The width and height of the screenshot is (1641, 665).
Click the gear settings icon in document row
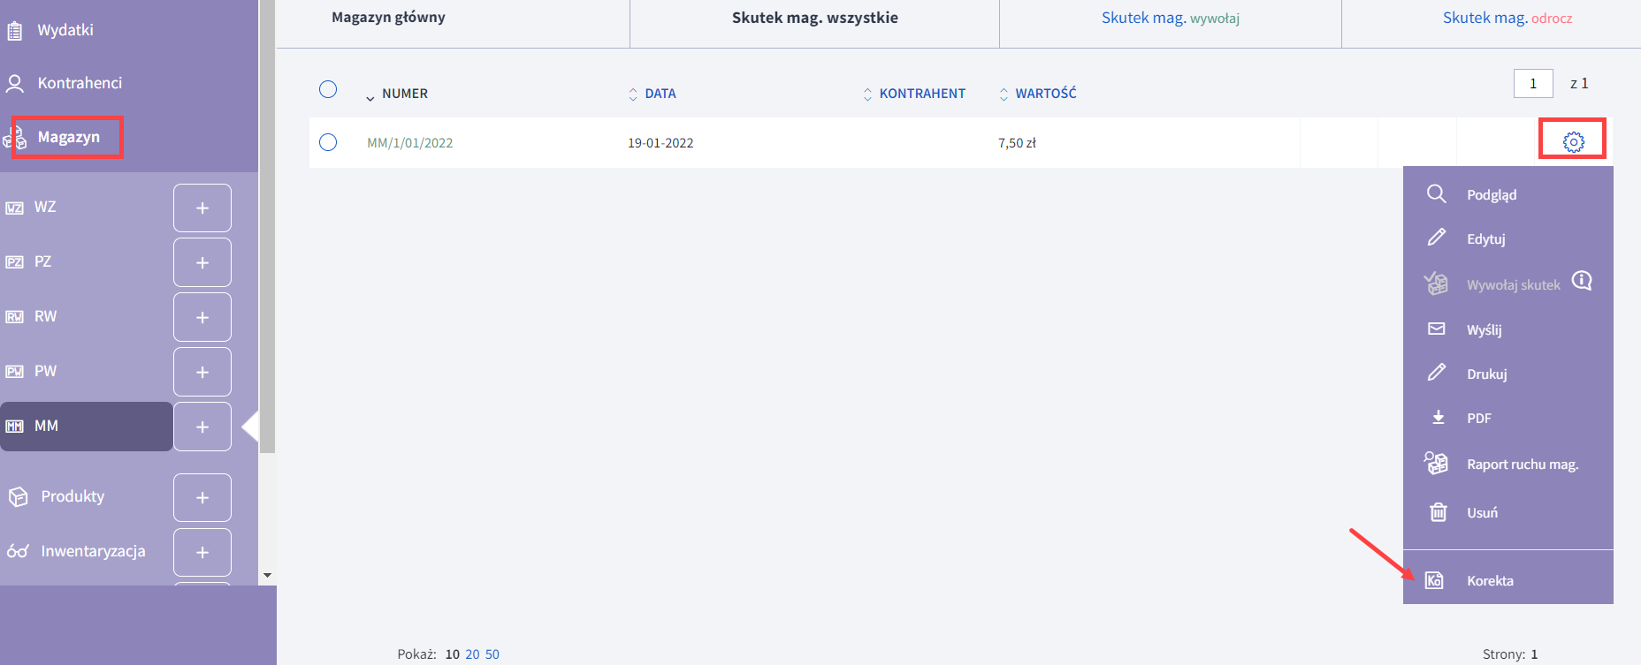click(1573, 141)
